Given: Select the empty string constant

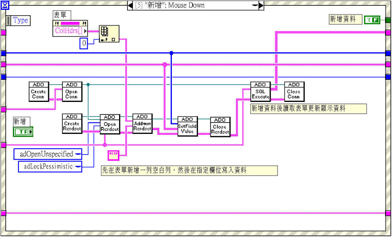Looking at the screenshot, I should pos(114,155).
